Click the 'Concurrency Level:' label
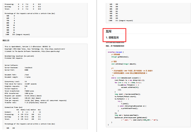 tap(12, 82)
